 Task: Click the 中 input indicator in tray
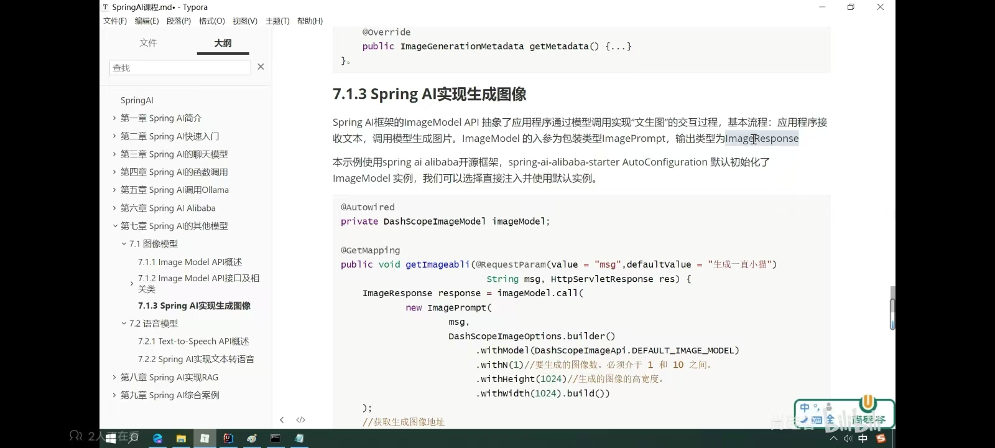(x=863, y=439)
